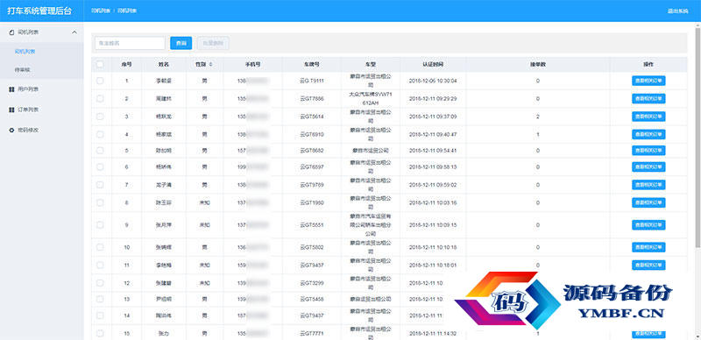Open the 密码修改 sidebar entry
Image resolution: width=701 pixels, height=340 pixels.
(x=28, y=131)
